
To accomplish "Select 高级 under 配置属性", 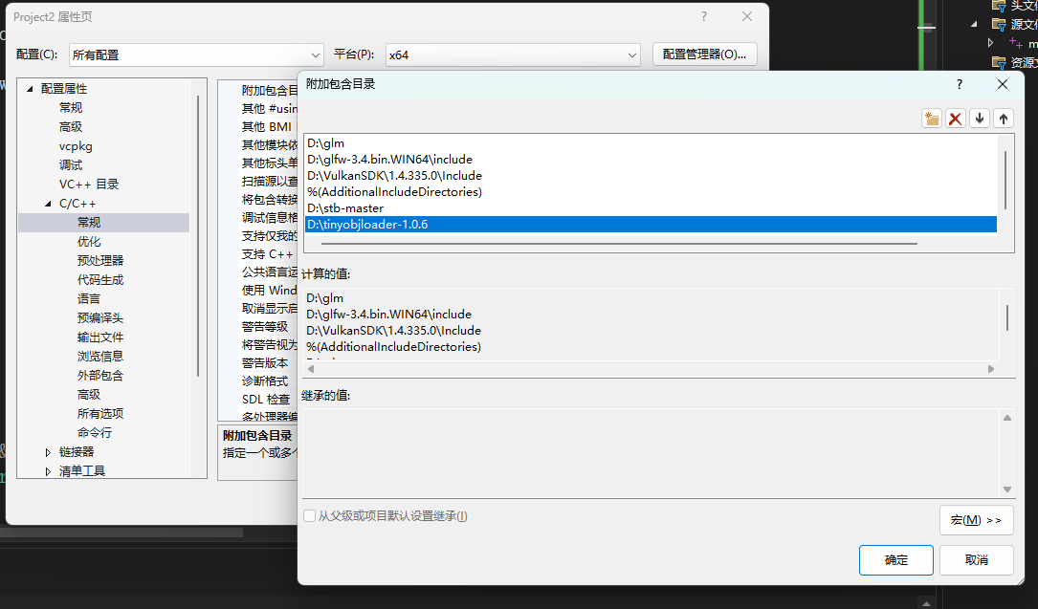I will click(71, 127).
